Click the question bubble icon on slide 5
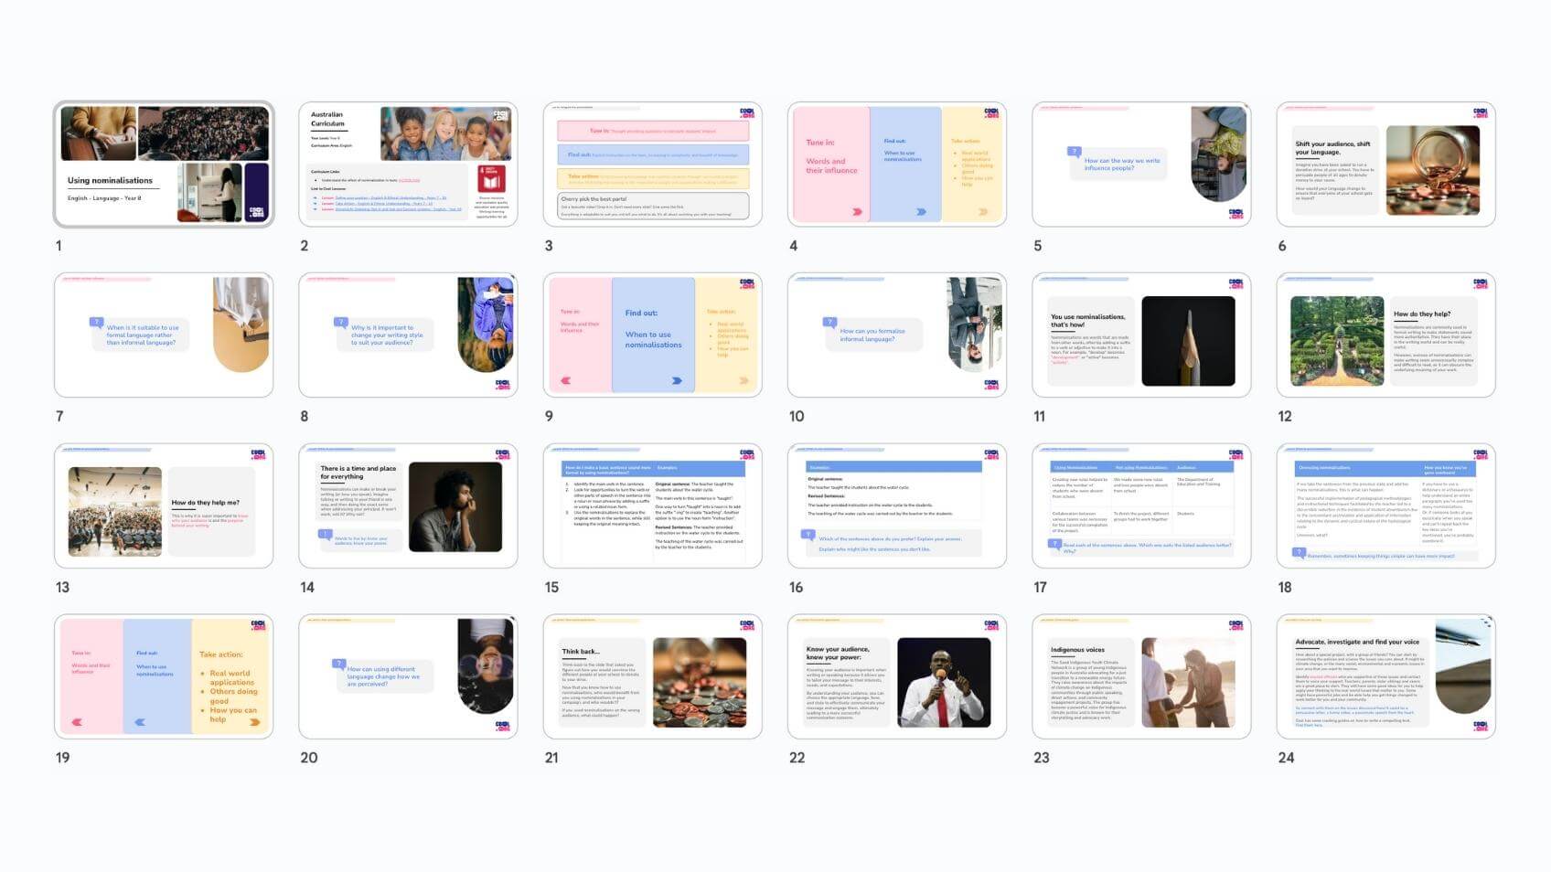 (1075, 152)
